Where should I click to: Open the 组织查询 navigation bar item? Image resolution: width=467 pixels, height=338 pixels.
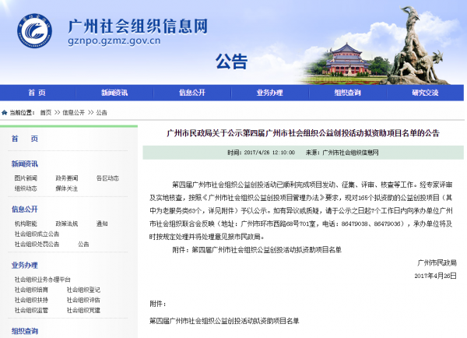coord(348,93)
